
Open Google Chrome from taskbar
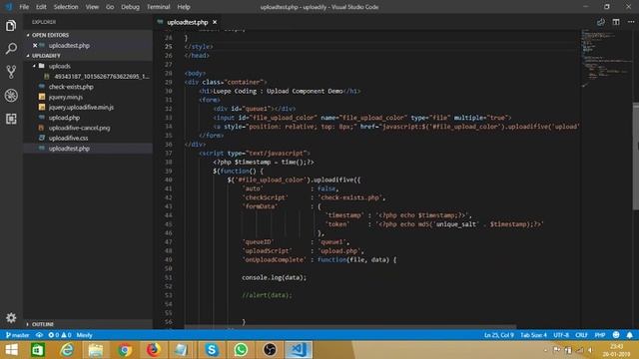(125, 350)
